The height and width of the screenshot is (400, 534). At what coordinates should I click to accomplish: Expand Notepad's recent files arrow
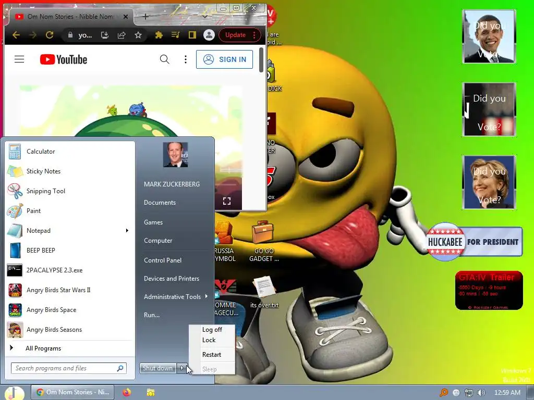pos(127,231)
